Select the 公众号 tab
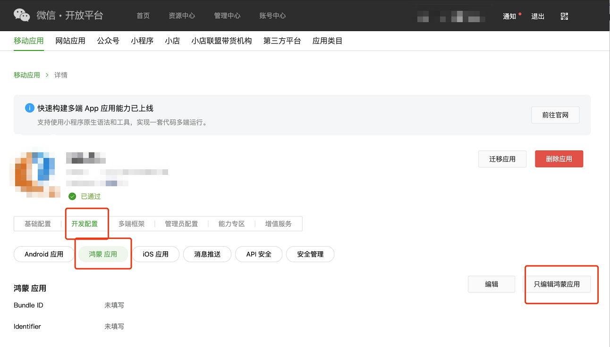This screenshot has width=610, height=347. tap(108, 41)
